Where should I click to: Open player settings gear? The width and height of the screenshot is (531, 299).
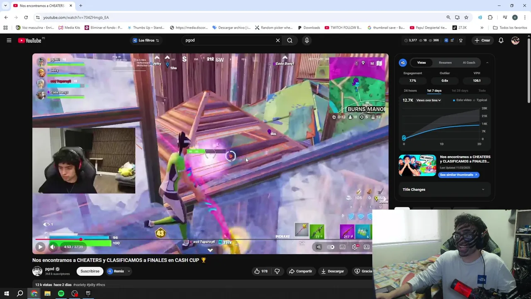(355, 247)
